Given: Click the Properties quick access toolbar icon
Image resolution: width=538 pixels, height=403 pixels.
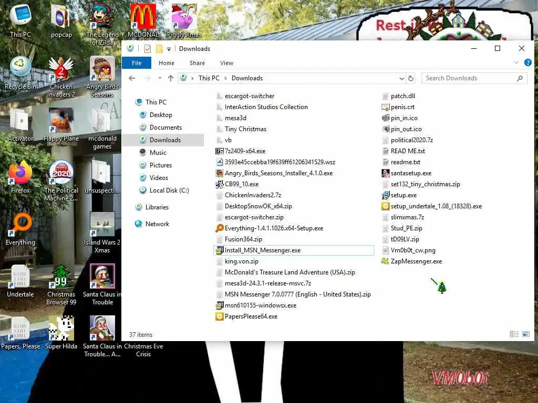Looking at the screenshot, I should click(148, 49).
